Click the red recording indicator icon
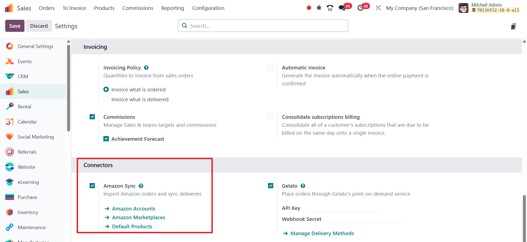The height and width of the screenshot is (242, 527). coord(309,8)
